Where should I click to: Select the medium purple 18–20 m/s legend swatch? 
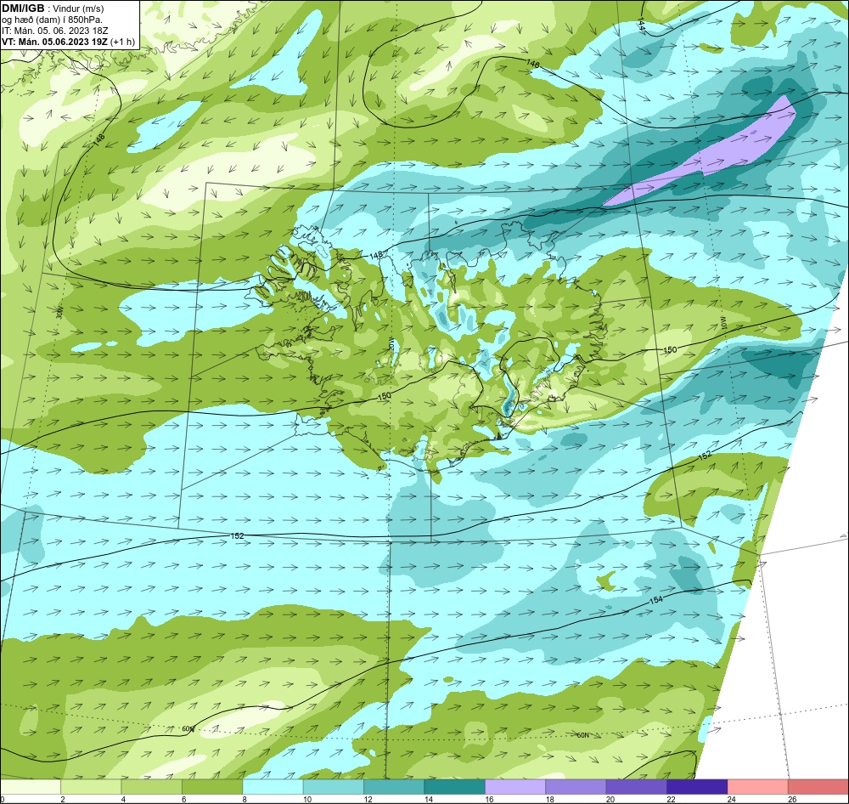pyautogui.click(x=576, y=786)
